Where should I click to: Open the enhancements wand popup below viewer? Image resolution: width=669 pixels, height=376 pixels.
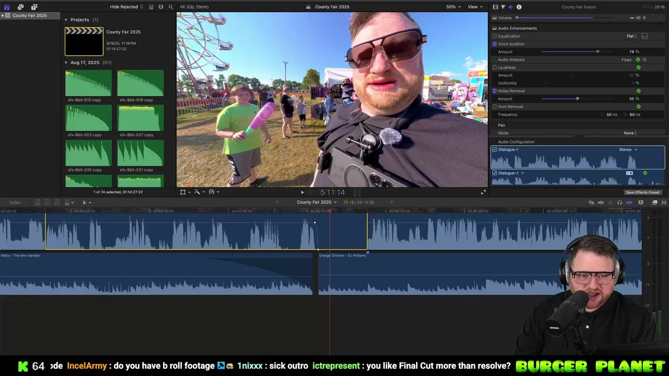point(199,192)
